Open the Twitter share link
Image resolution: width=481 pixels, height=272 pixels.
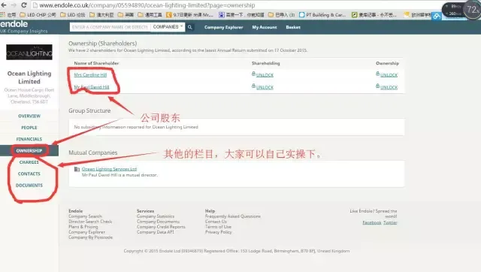tap(390, 222)
